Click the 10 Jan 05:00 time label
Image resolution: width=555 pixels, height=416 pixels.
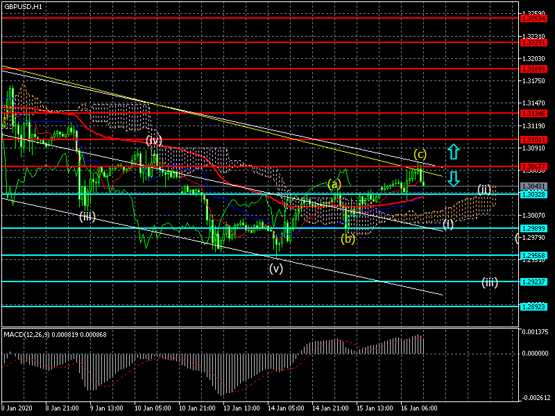tap(153, 408)
